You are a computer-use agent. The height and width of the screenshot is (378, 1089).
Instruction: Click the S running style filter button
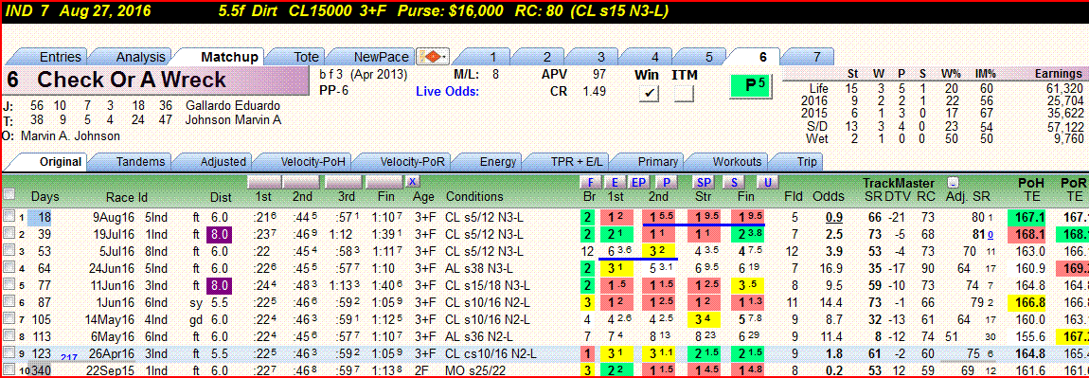click(734, 181)
